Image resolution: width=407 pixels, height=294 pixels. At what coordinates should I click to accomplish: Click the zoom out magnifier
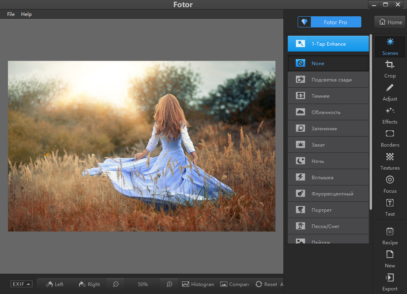116,284
